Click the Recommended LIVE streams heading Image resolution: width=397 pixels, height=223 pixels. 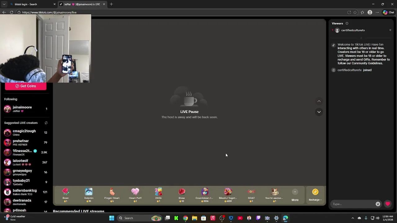pyautogui.click(x=78, y=211)
